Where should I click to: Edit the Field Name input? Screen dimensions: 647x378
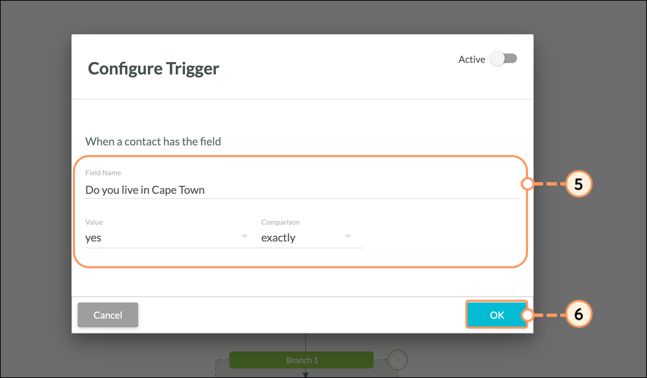302,190
